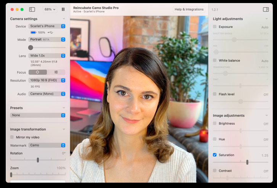
Task: Click the USB connection icon
Action: [x=51, y=32]
